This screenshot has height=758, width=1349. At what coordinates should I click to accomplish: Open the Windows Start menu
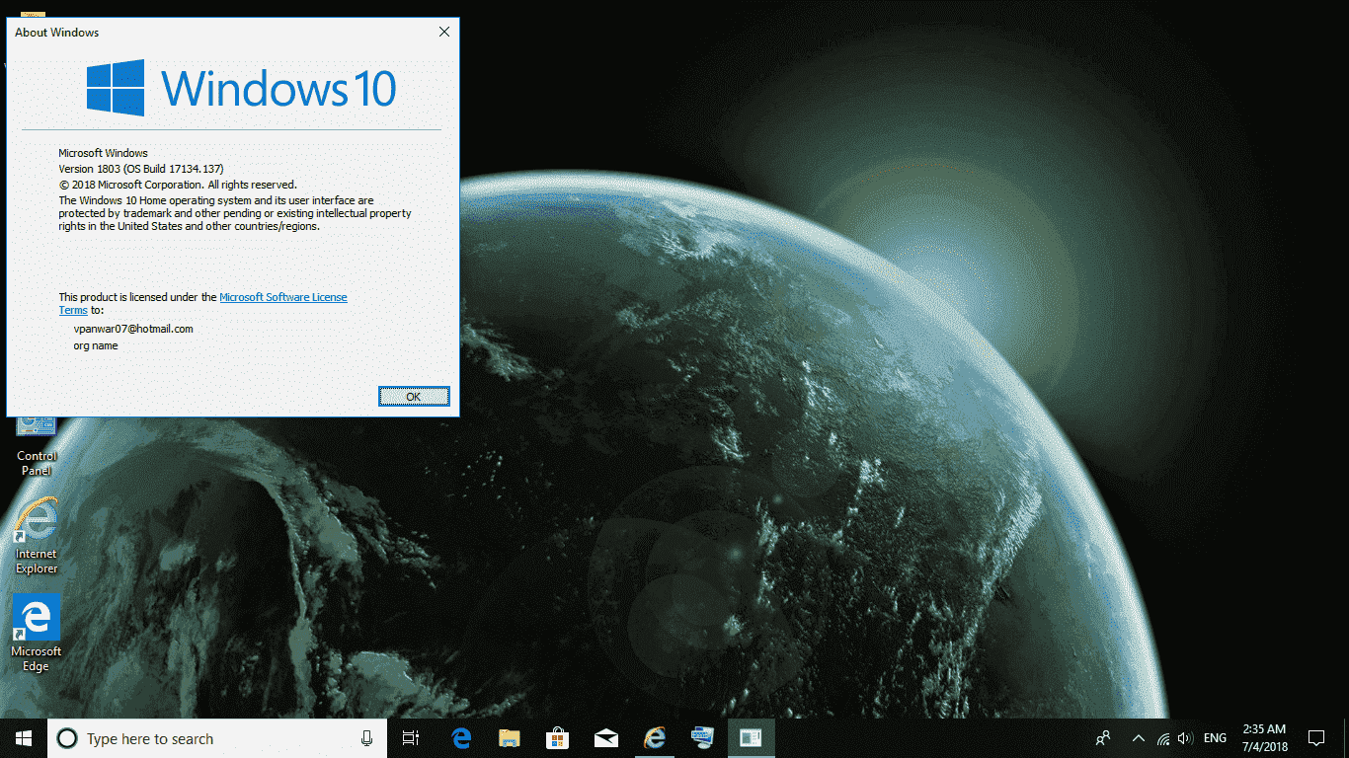click(24, 738)
